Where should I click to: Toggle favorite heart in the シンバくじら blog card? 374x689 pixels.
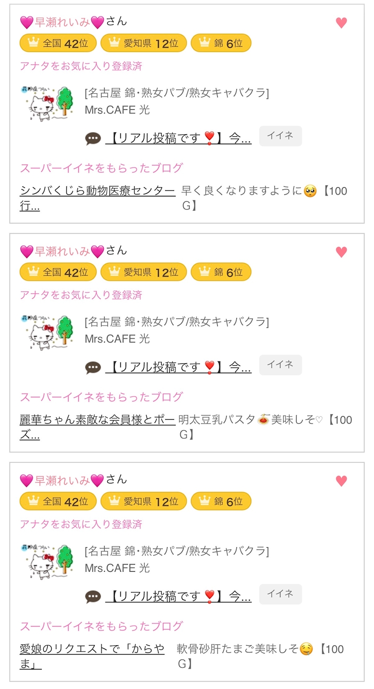pos(341,23)
